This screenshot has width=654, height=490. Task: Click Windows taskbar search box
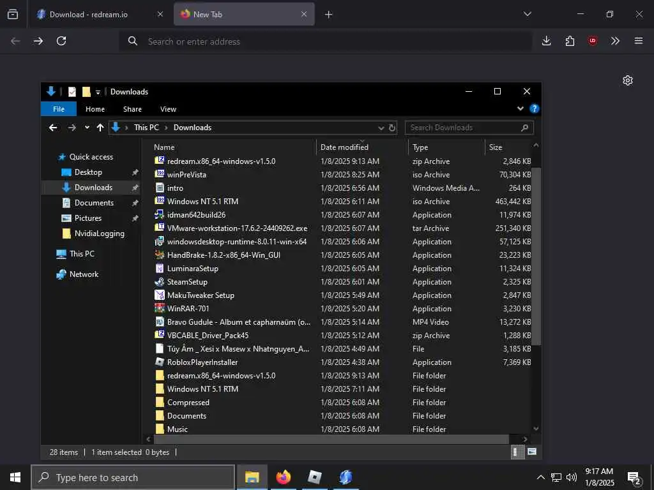pyautogui.click(x=133, y=477)
